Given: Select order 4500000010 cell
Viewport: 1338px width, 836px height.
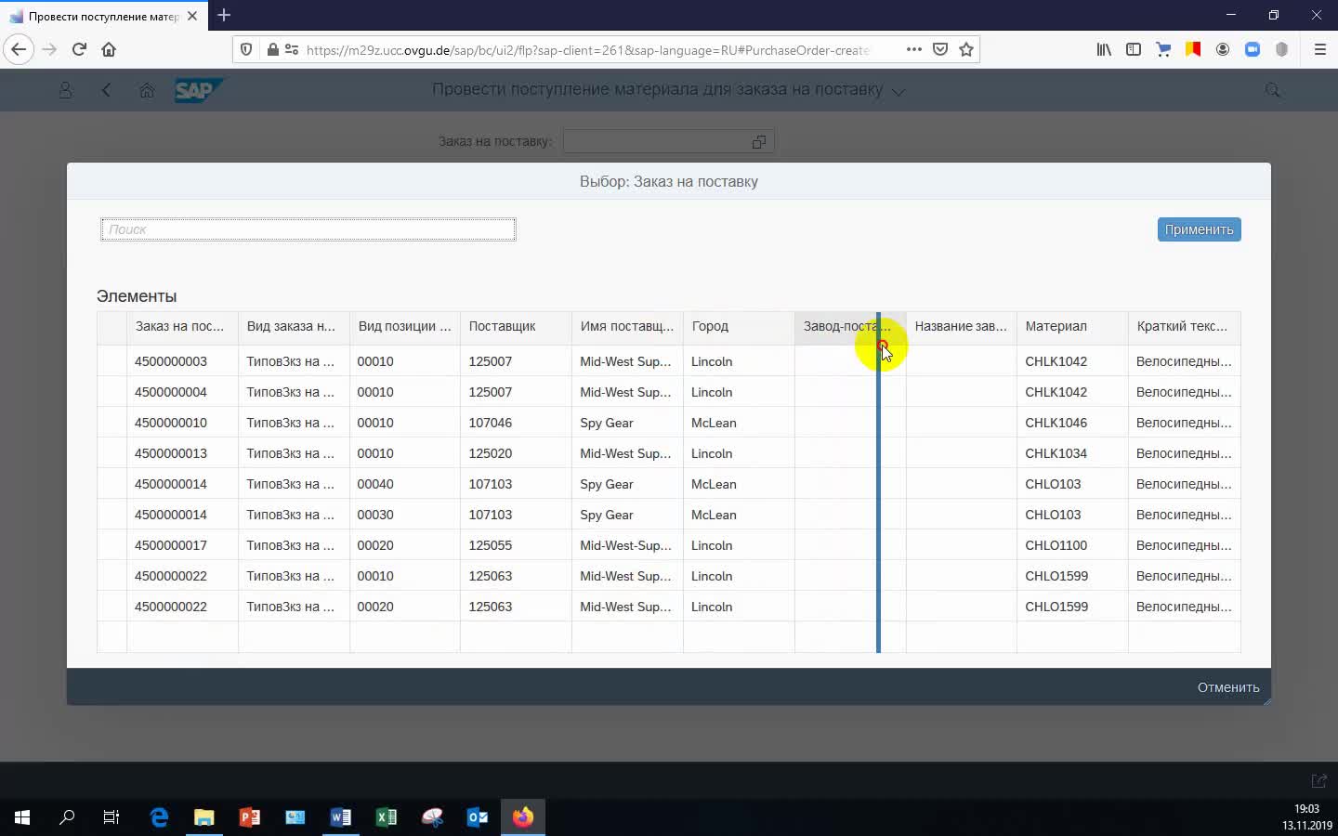Looking at the screenshot, I should click(x=182, y=423).
